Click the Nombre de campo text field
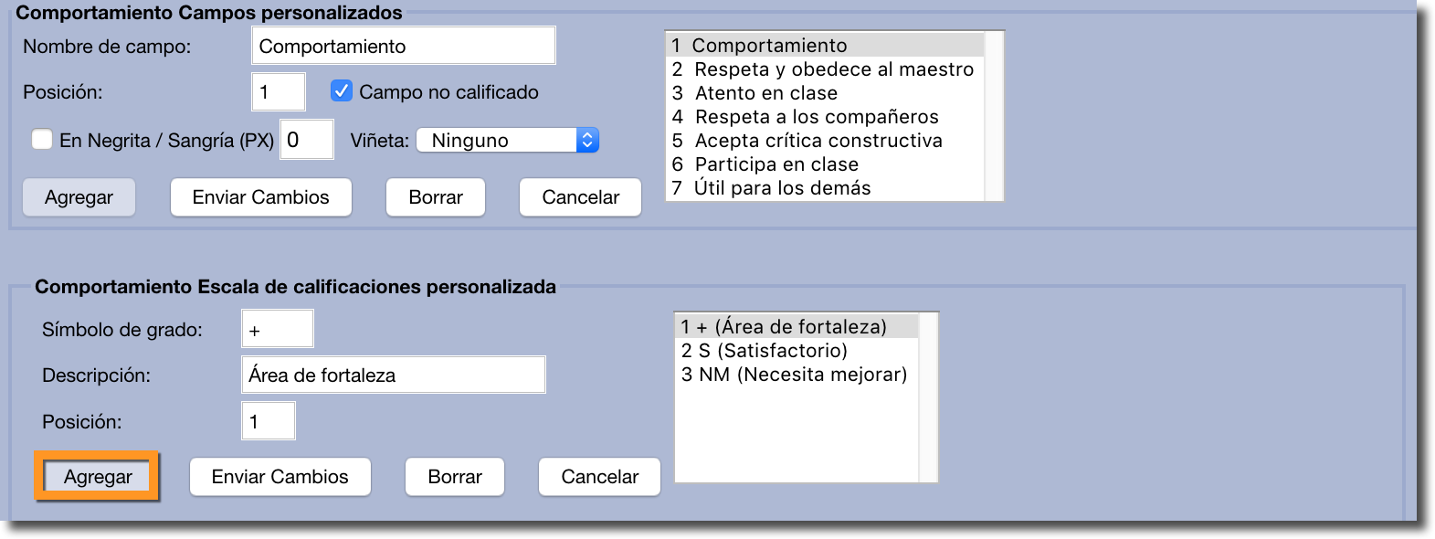This screenshot has width=1435, height=539. [x=403, y=46]
